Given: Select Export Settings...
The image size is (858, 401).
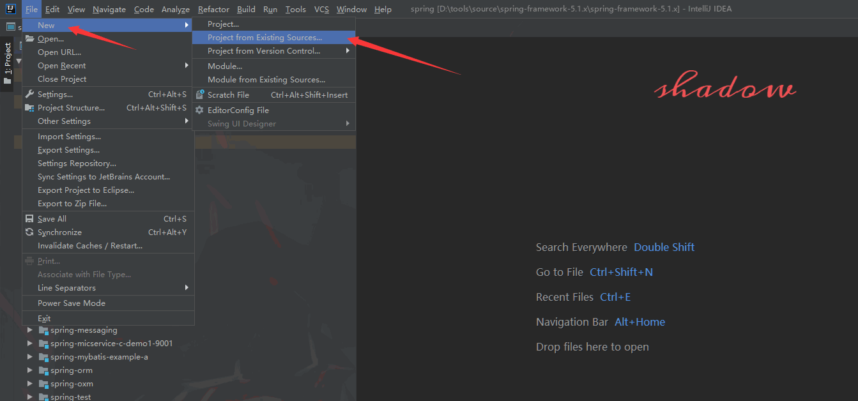Looking at the screenshot, I should (x=108, y=150).
